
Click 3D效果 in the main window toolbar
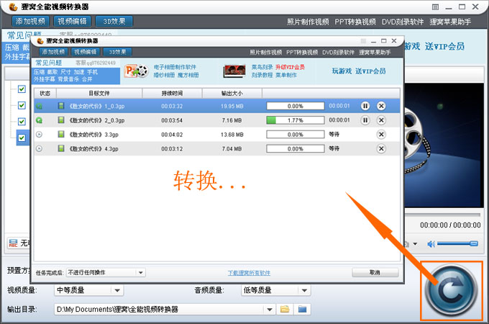pyautogui.click(x=114, y=21)
